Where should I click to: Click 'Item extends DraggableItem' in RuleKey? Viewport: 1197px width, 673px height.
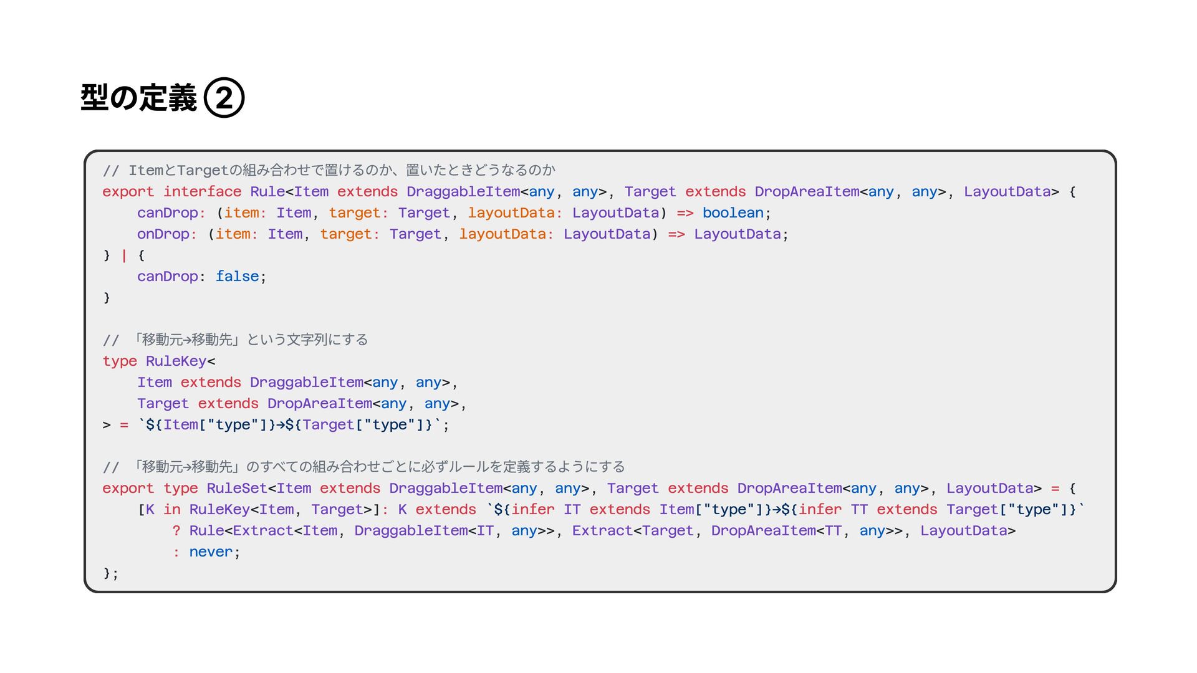pos(249,383)
